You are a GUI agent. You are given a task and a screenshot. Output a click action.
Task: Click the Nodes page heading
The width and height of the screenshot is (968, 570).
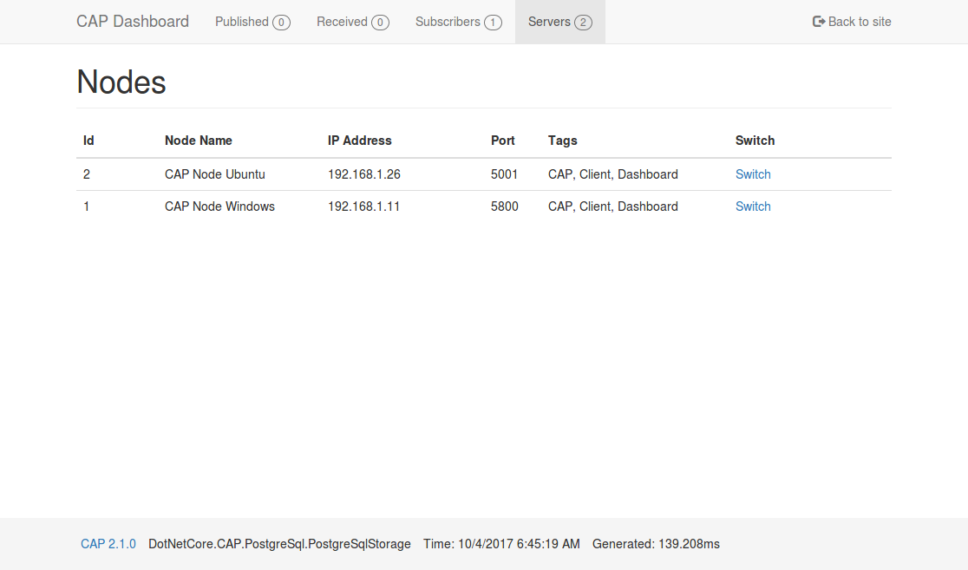121,82
